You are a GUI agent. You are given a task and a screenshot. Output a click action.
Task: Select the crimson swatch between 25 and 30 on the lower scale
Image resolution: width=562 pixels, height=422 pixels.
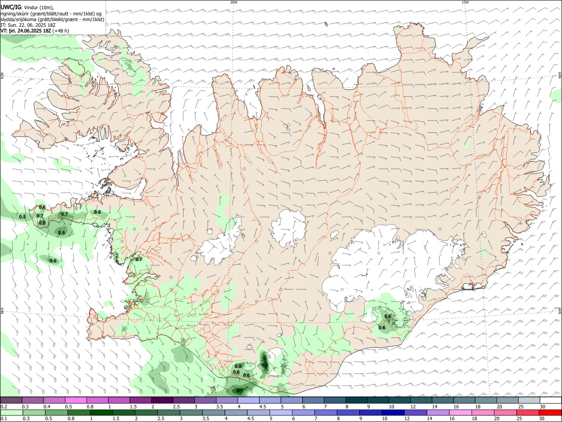(x=527, y=412)
